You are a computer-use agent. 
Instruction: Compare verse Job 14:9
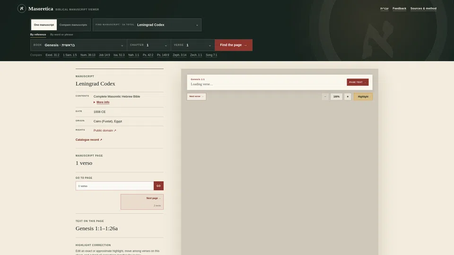coord(104,55)
